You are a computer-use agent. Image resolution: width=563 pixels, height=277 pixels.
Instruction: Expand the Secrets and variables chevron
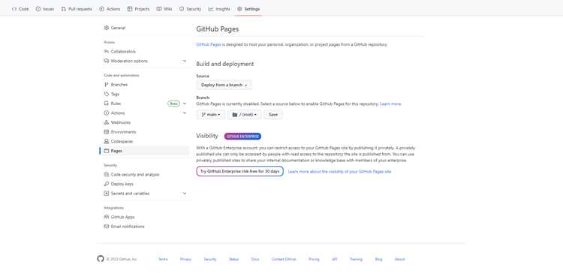click(x=185, y=193)
